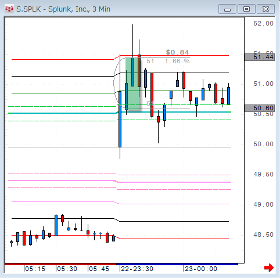Screen dimensions: 280x278
Task: Click the 51.44 price marker label
Action: [x=260, y=57]
